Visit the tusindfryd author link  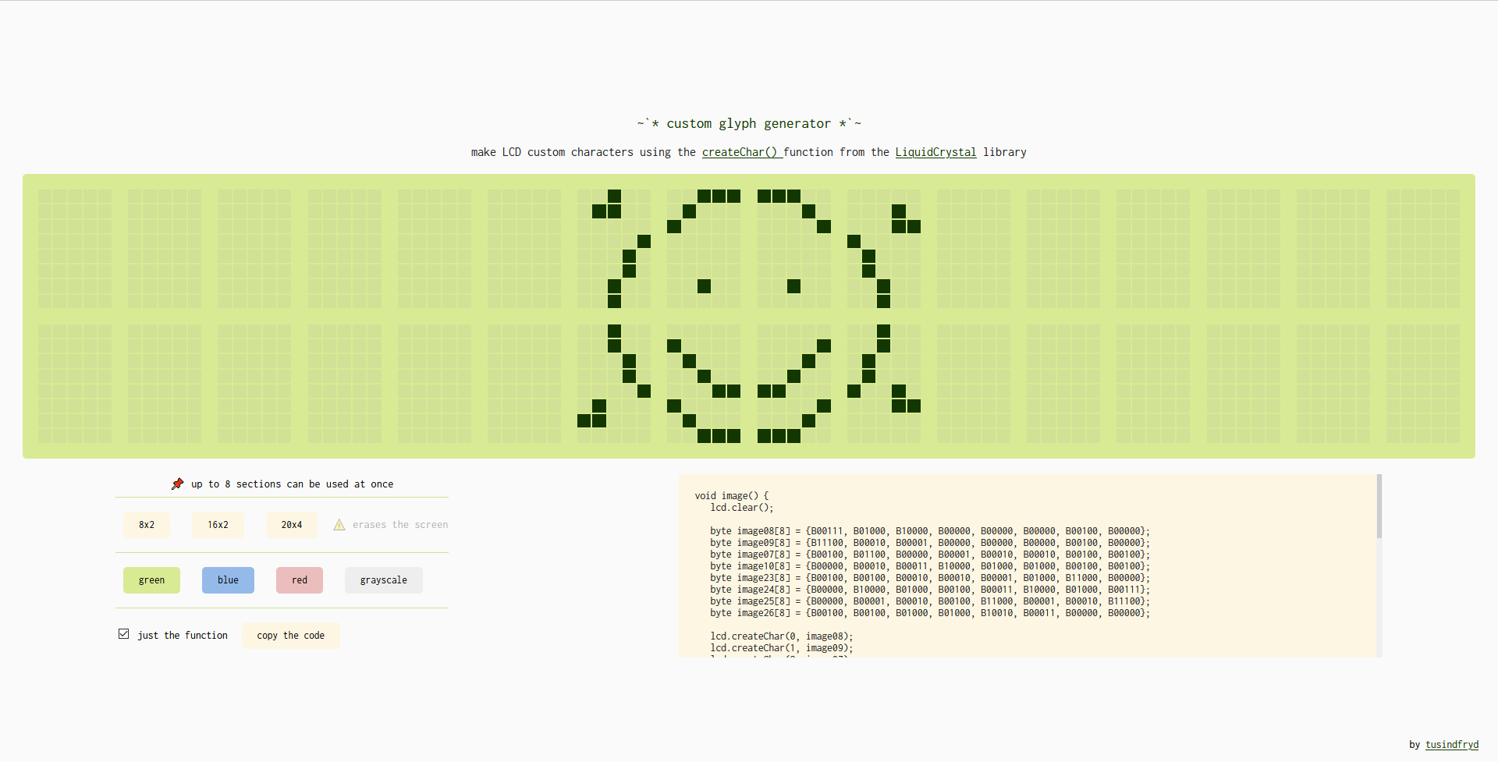coord(1451,745)
